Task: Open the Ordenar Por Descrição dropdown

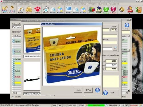Action: point(17,27)
